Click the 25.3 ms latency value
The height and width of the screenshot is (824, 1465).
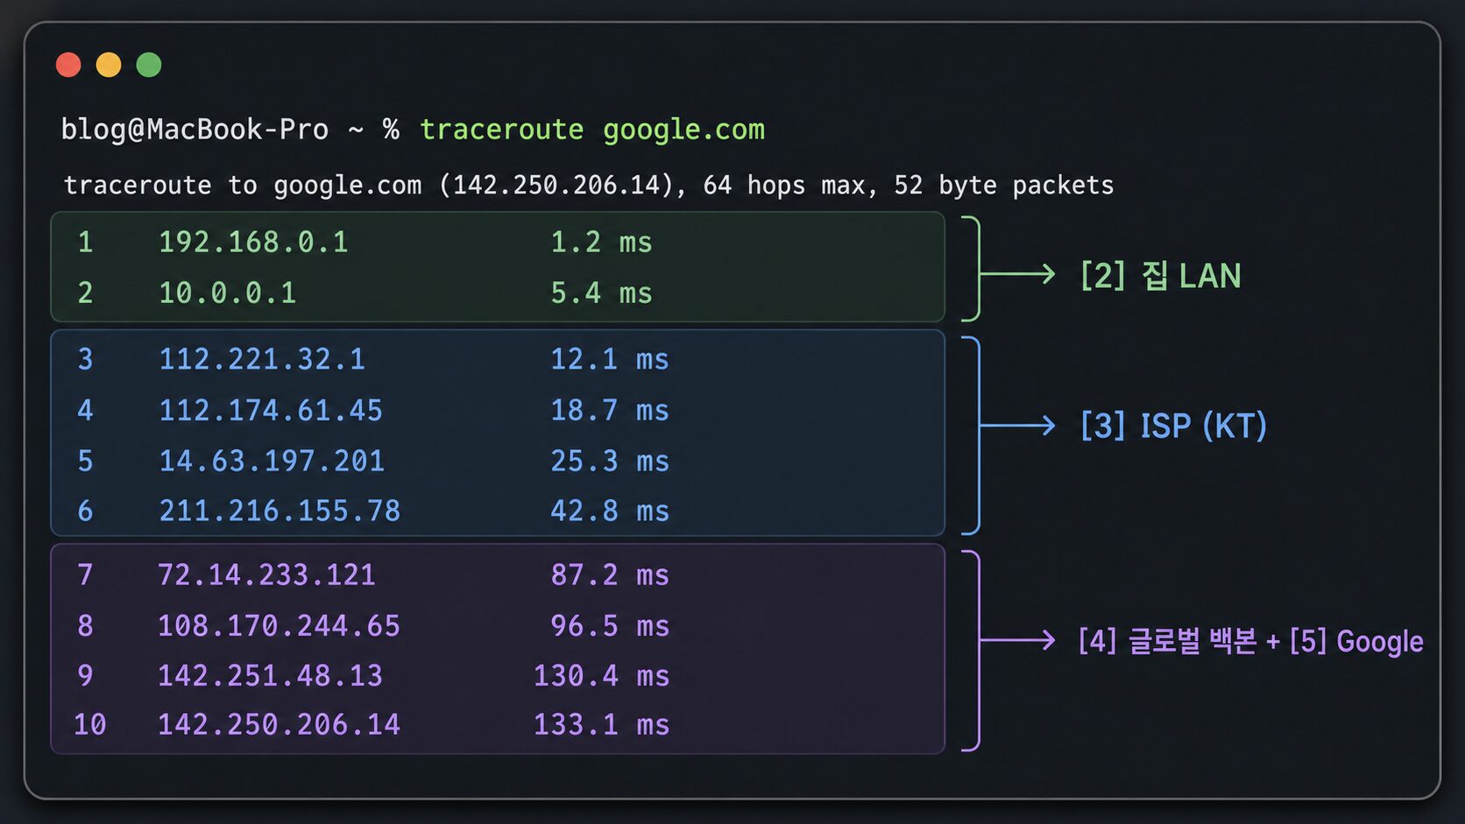[610, 461]
